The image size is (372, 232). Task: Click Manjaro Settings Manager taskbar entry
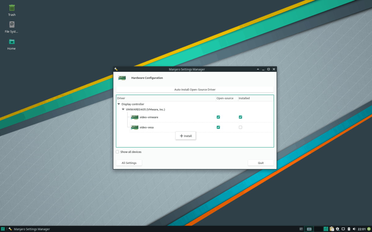pyautogui.click(x=29, y=229)
